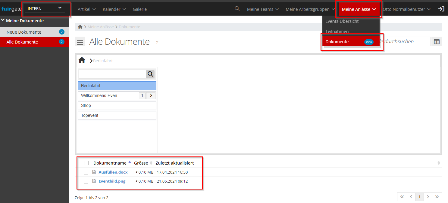
Task: Open the Ausfüllen.docx document link
Action: point(113,172)
